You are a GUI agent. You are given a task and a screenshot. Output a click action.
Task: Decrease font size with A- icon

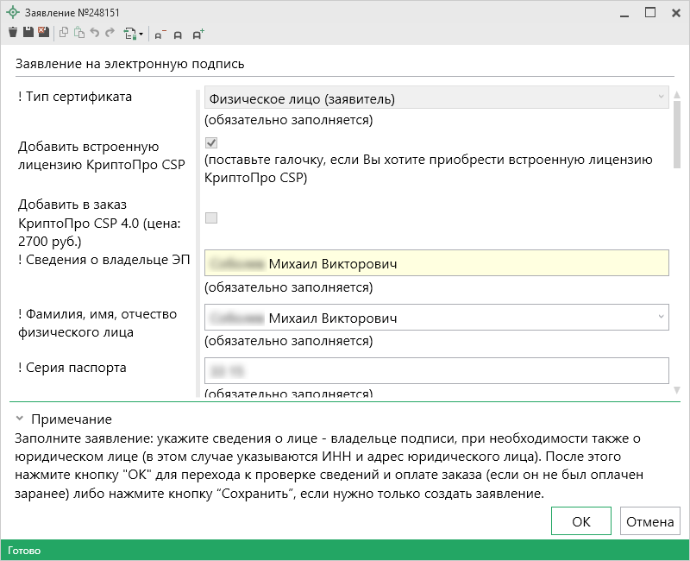(x=160, y=35)
